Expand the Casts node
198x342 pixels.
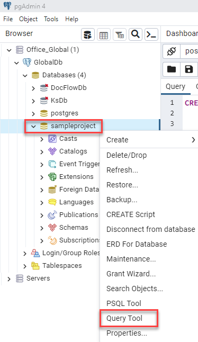42,139
